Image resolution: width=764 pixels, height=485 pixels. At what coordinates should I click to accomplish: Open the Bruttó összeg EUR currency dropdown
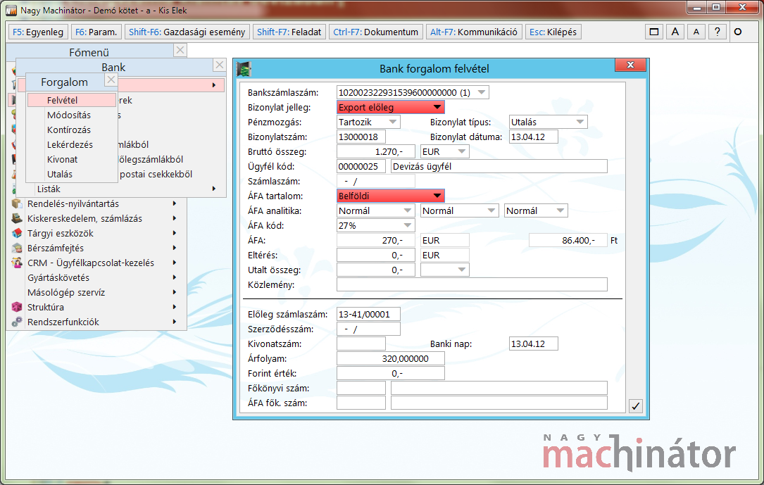pos(461,151)
